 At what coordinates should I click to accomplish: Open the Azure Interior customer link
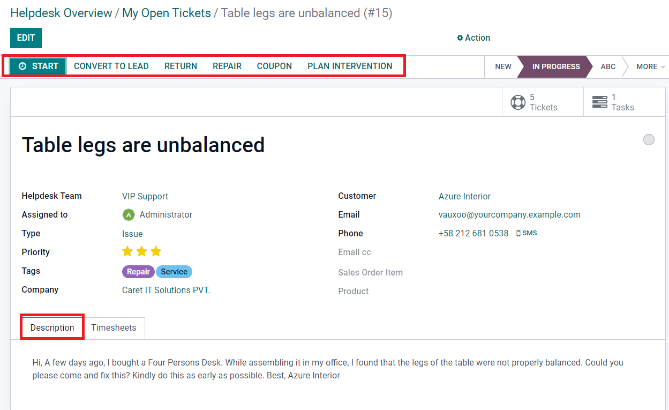click(x=464, y=197)
